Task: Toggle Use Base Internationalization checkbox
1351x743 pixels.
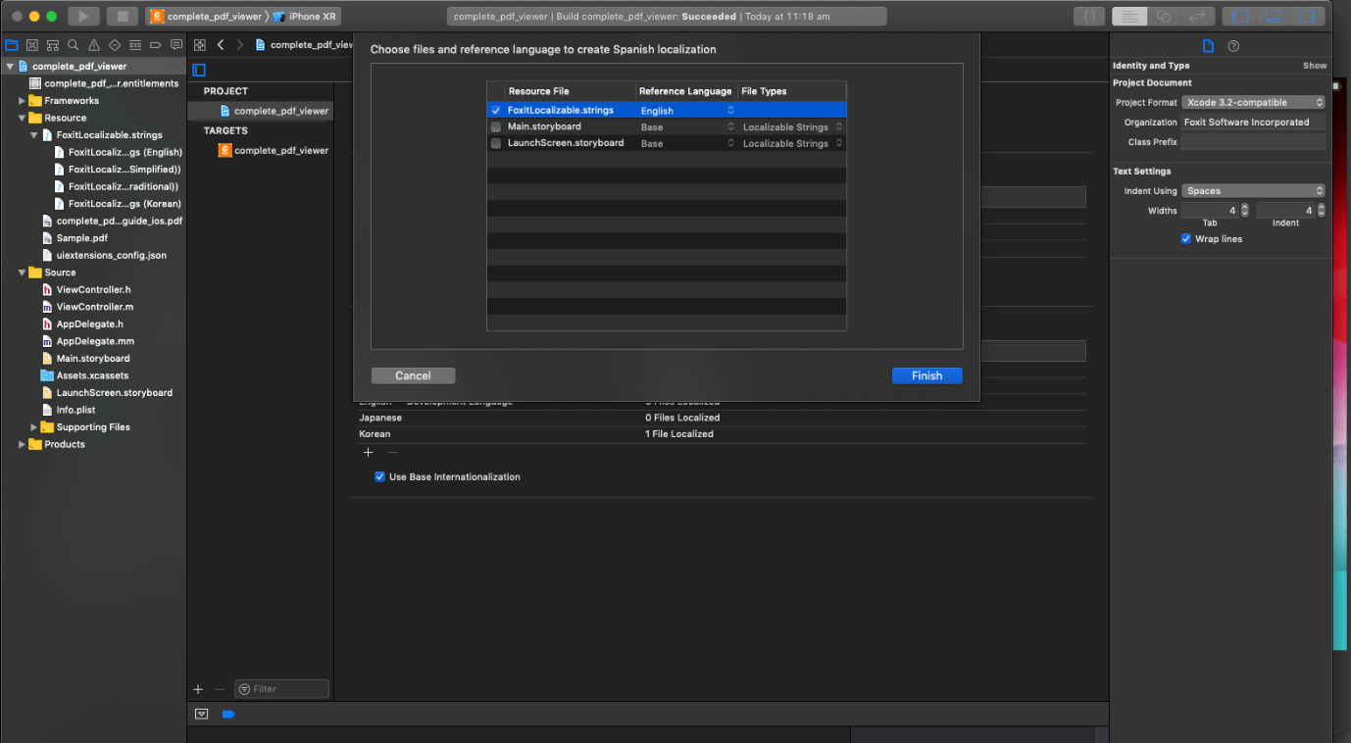Action: pos(379,477)
